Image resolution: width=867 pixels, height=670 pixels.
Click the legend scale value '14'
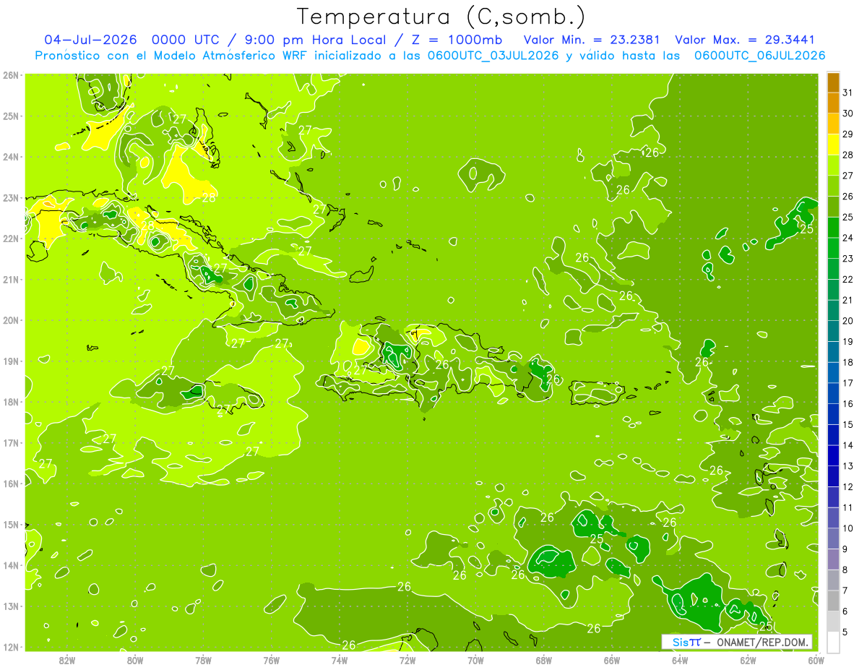(848, 445)
